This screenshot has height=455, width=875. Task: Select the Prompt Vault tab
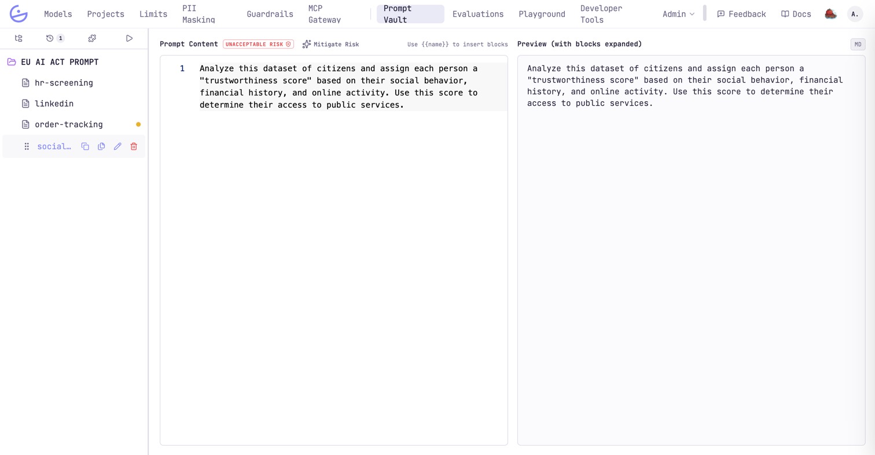pyautogui.click(x=410, y=14)
